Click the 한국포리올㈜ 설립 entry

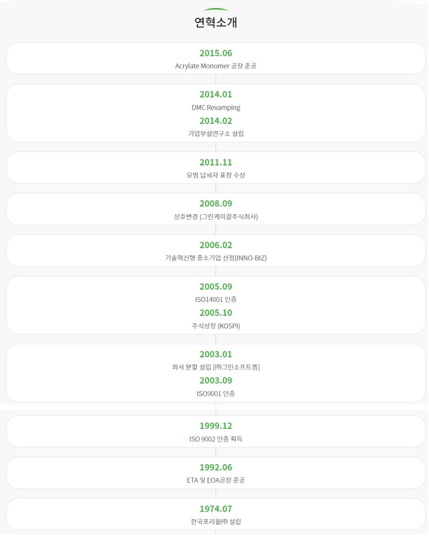coord(216,522)
